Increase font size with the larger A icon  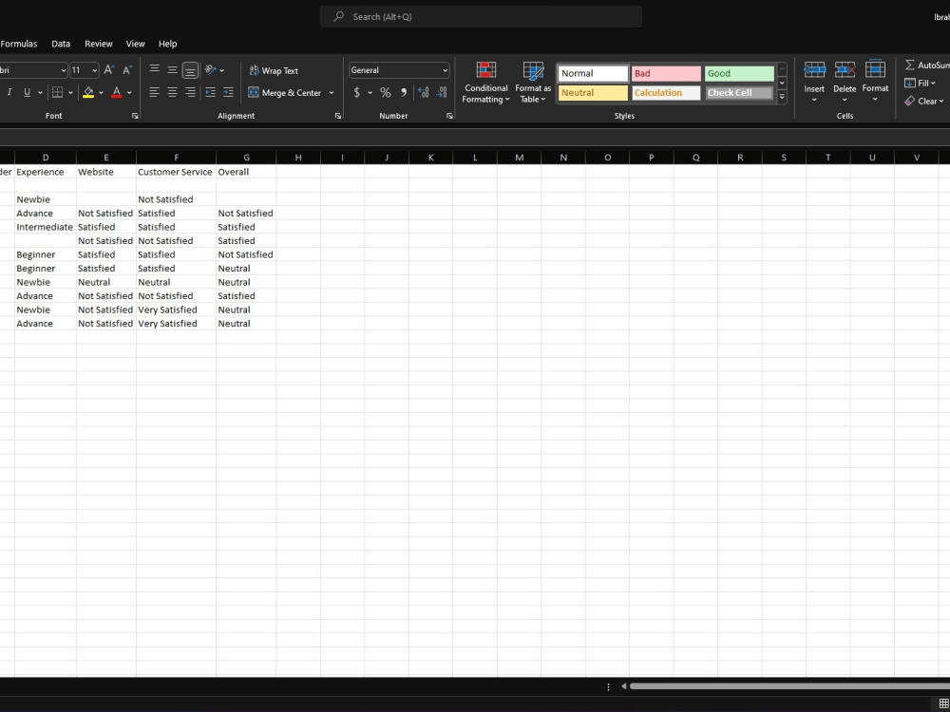108,70
